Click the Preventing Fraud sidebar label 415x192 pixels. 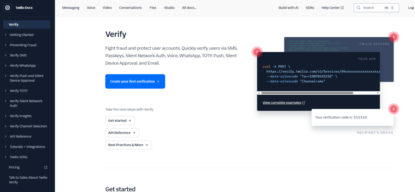click(23, 45)
